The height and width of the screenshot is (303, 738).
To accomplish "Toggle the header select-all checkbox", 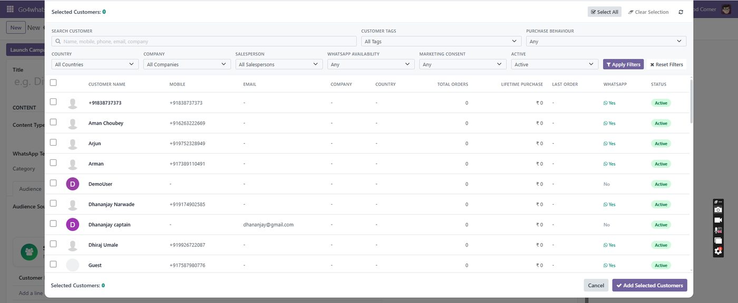I will [x=53, y=83].
